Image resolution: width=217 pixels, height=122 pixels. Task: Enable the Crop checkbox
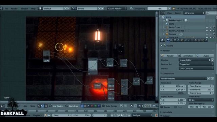point(176,107)
